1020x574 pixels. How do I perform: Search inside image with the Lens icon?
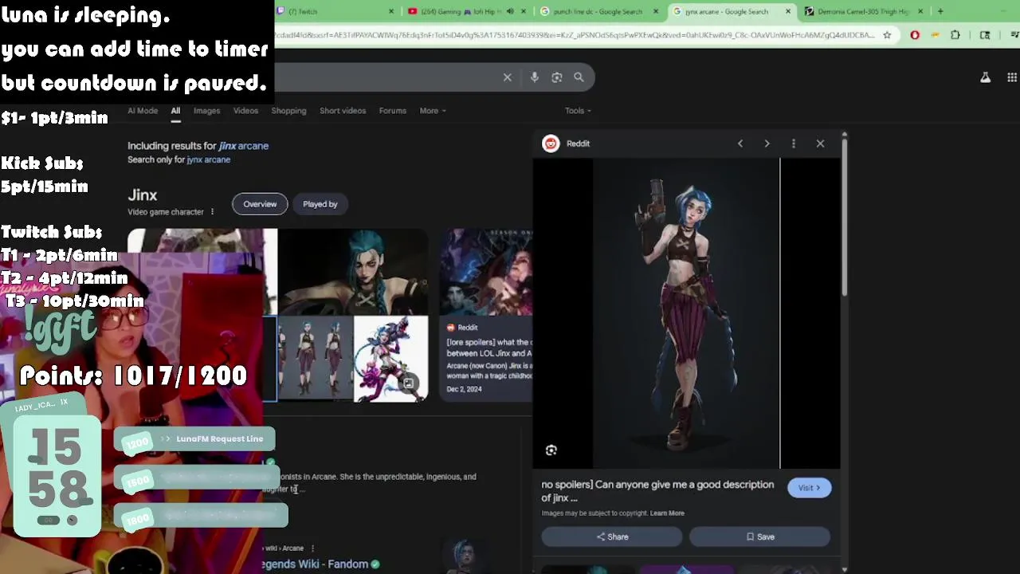coord(551,450)
